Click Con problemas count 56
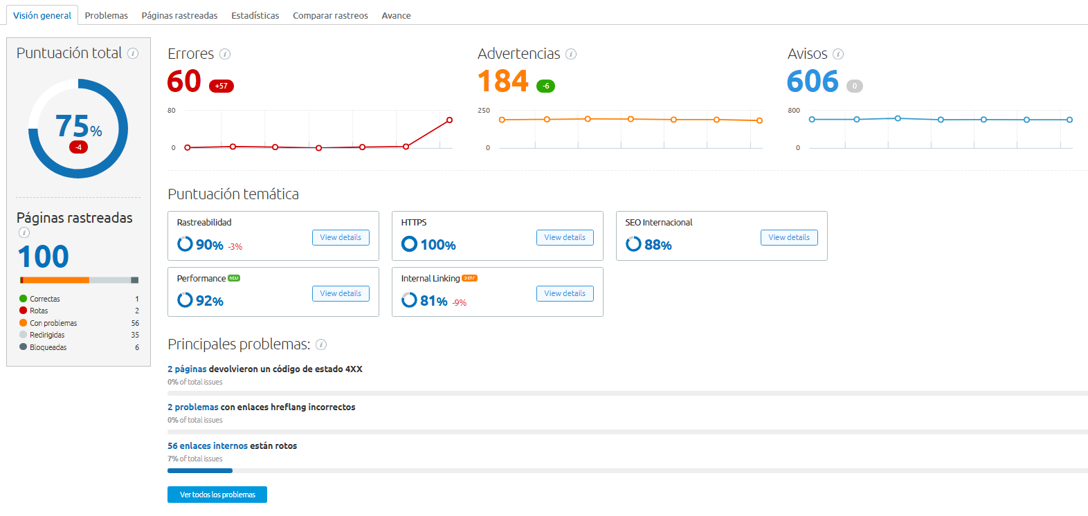 [135, 323]
